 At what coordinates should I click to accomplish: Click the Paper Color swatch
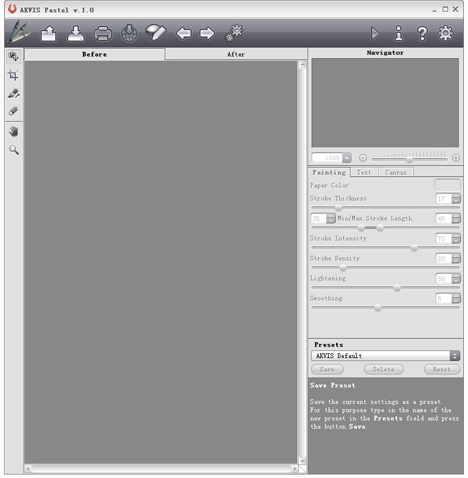(447, 185)
